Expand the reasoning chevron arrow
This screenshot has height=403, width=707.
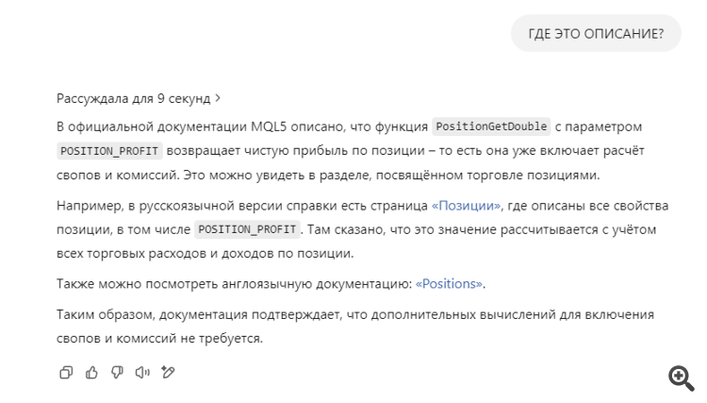[219, 97]
